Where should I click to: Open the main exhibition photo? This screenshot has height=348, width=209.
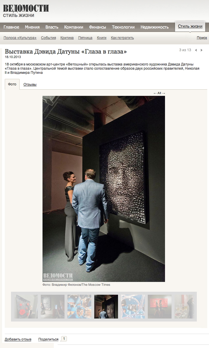(x=104, y=189)
